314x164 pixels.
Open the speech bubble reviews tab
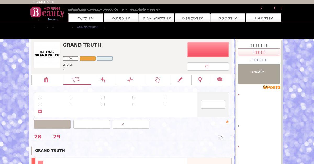pos(220,79)
